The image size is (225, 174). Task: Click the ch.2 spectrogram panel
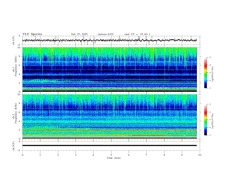(109, 117)
